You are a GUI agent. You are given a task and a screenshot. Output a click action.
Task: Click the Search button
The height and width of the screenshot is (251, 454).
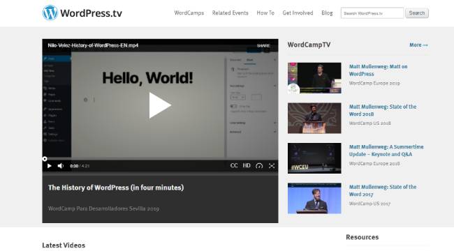point(417,13)
